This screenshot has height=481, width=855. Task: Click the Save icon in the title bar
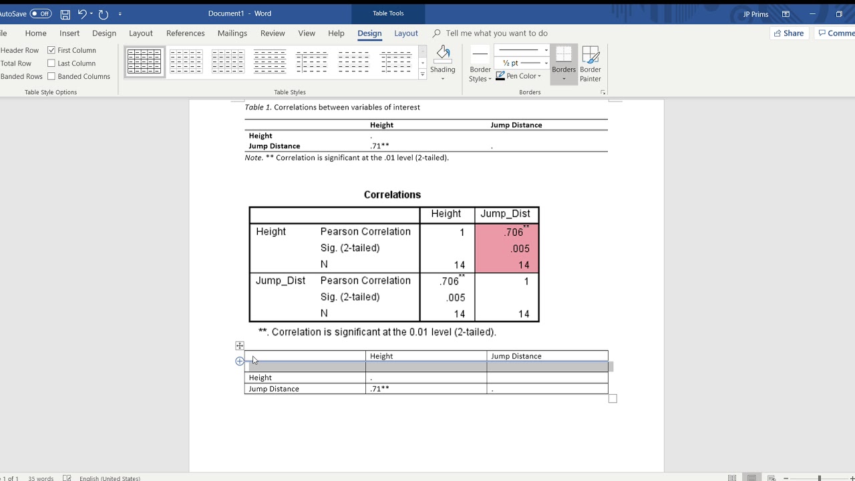[x=65, y=13]
